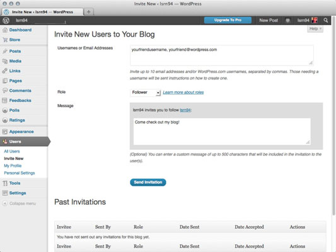Screen dimensions: 336x252
Task: Open the lsrn94 account menu
Action: coord(307,20)
